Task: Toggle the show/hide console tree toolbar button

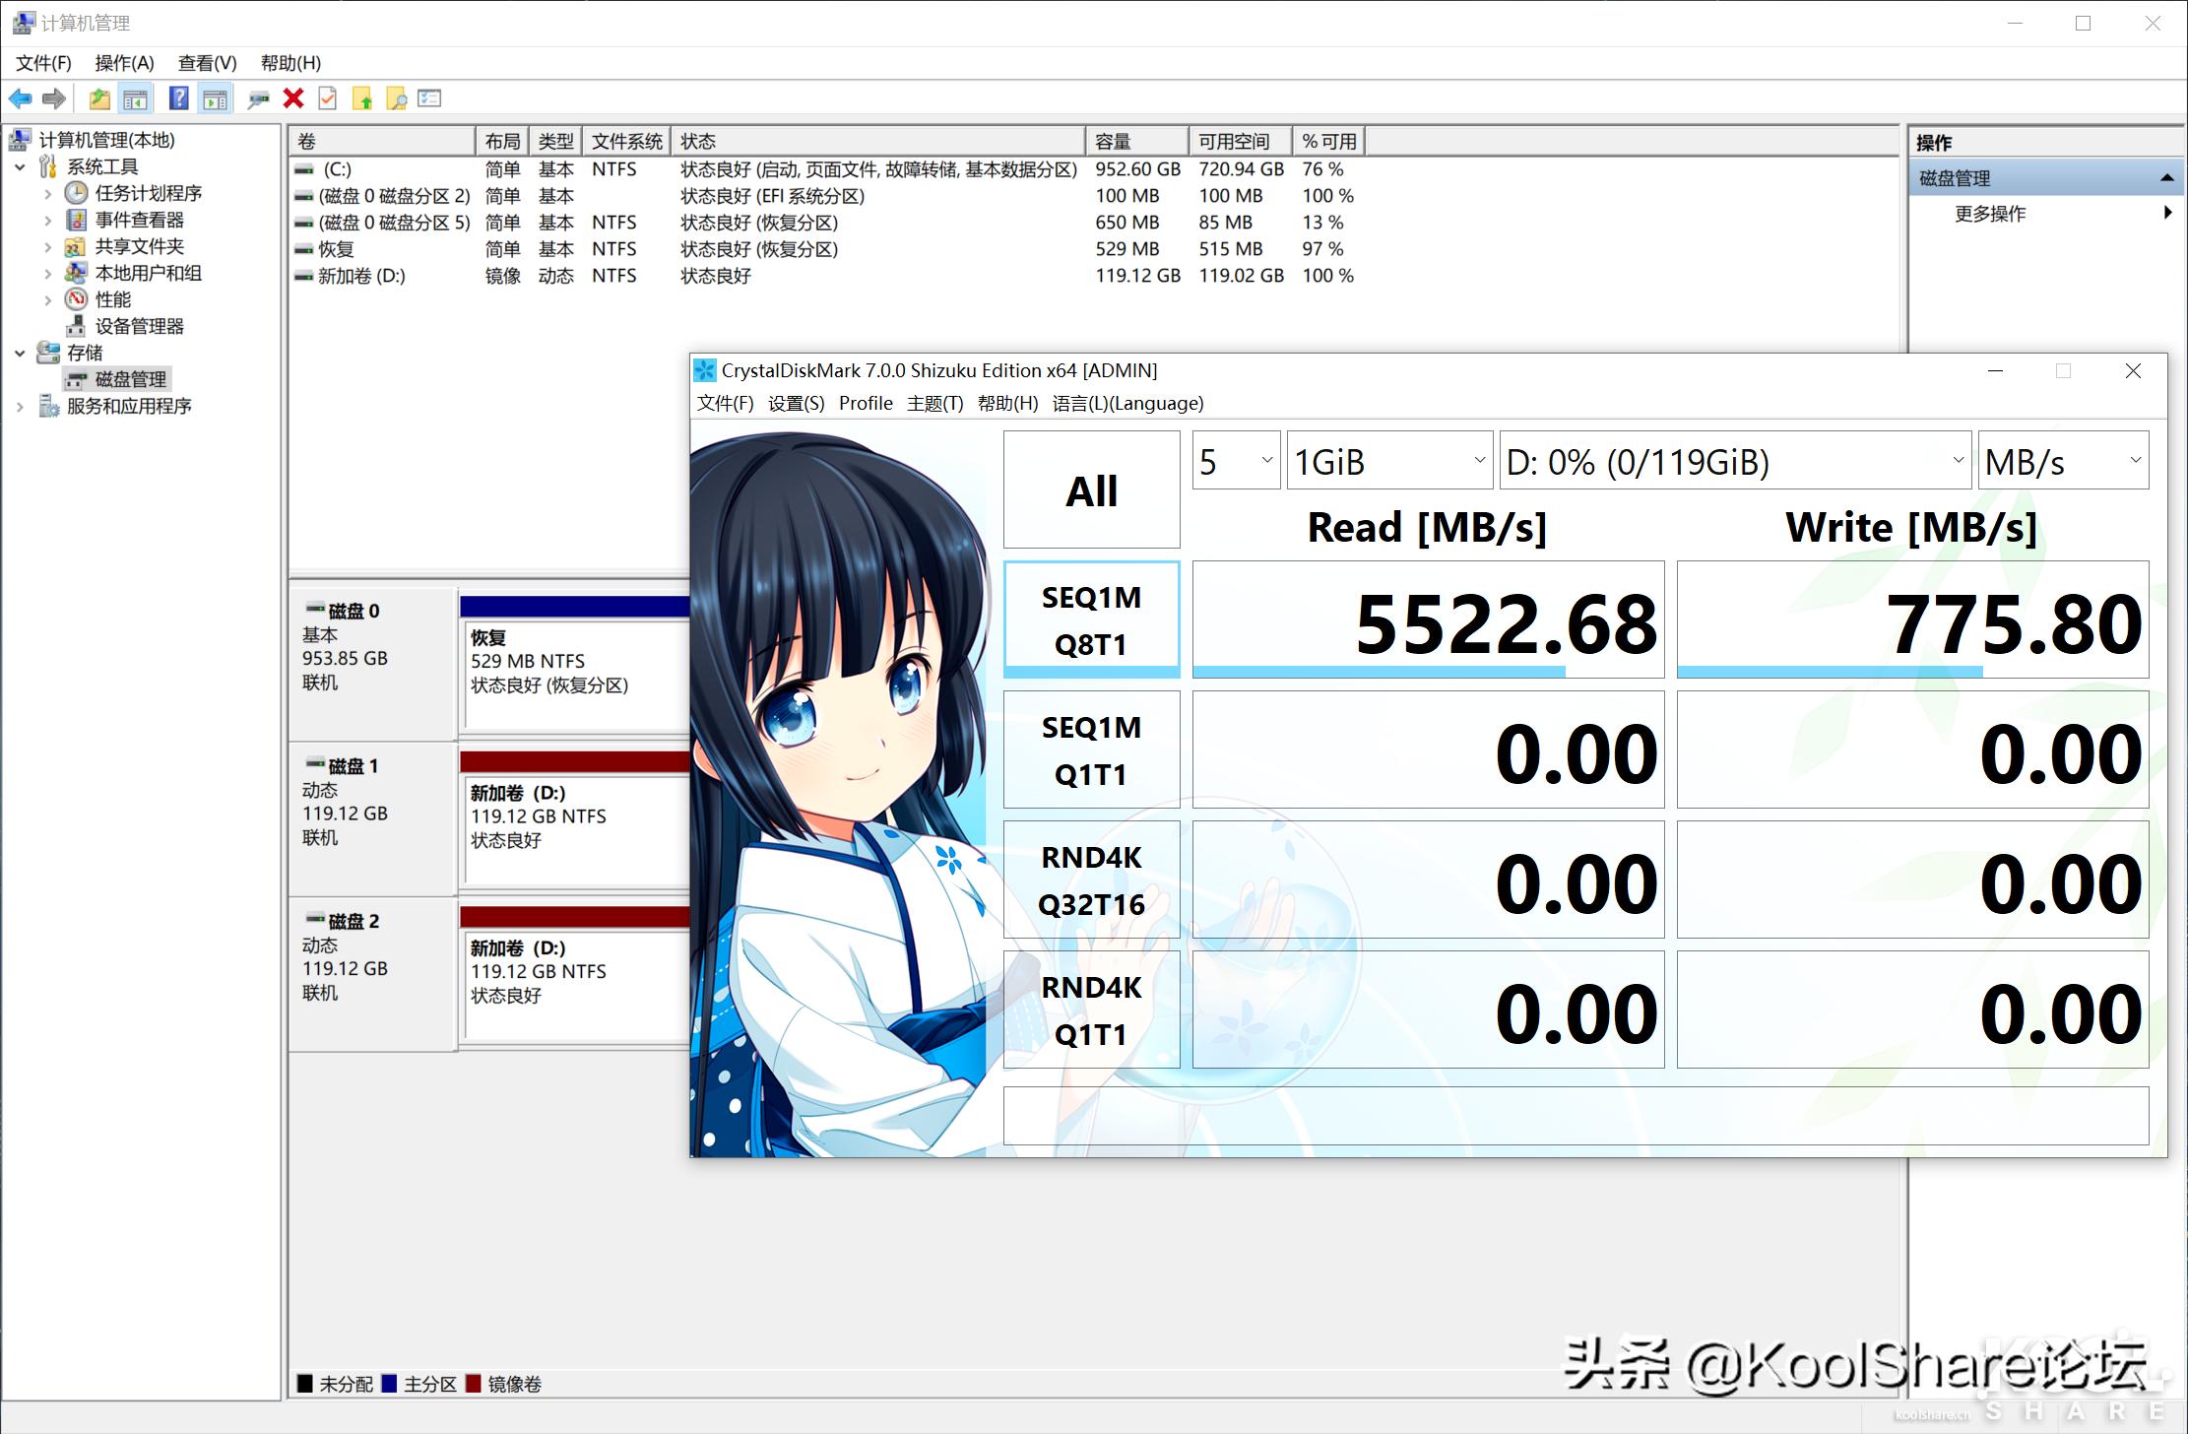Action: tap(137, 98)
